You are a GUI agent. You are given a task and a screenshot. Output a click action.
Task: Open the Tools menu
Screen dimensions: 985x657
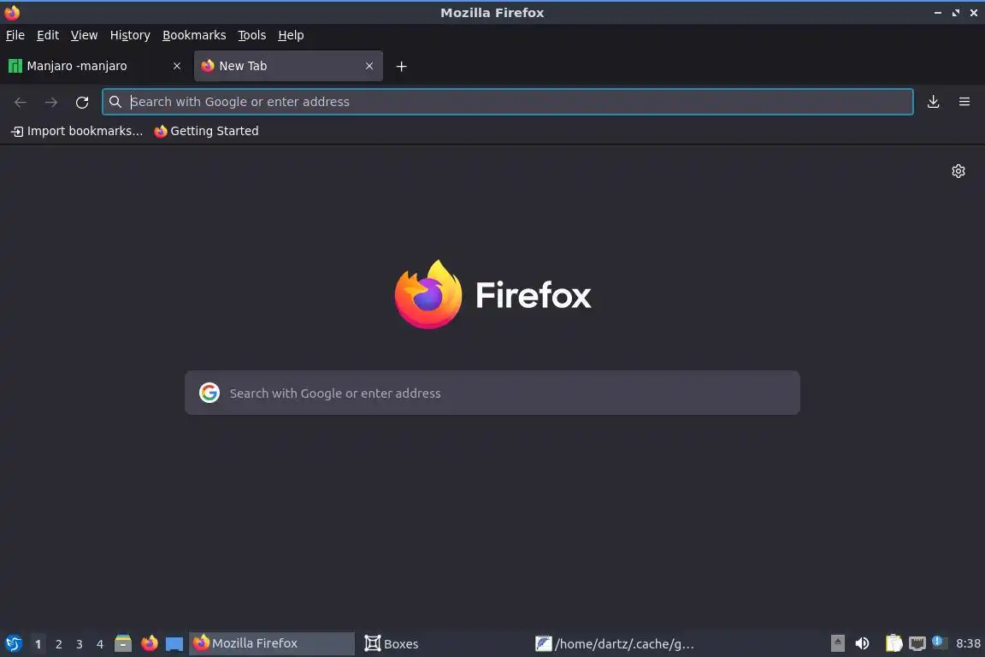point(252,35)
